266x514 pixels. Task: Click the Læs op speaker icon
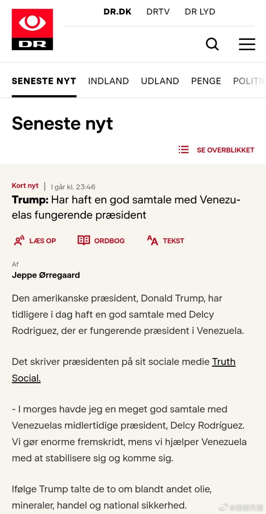[19, 241]
